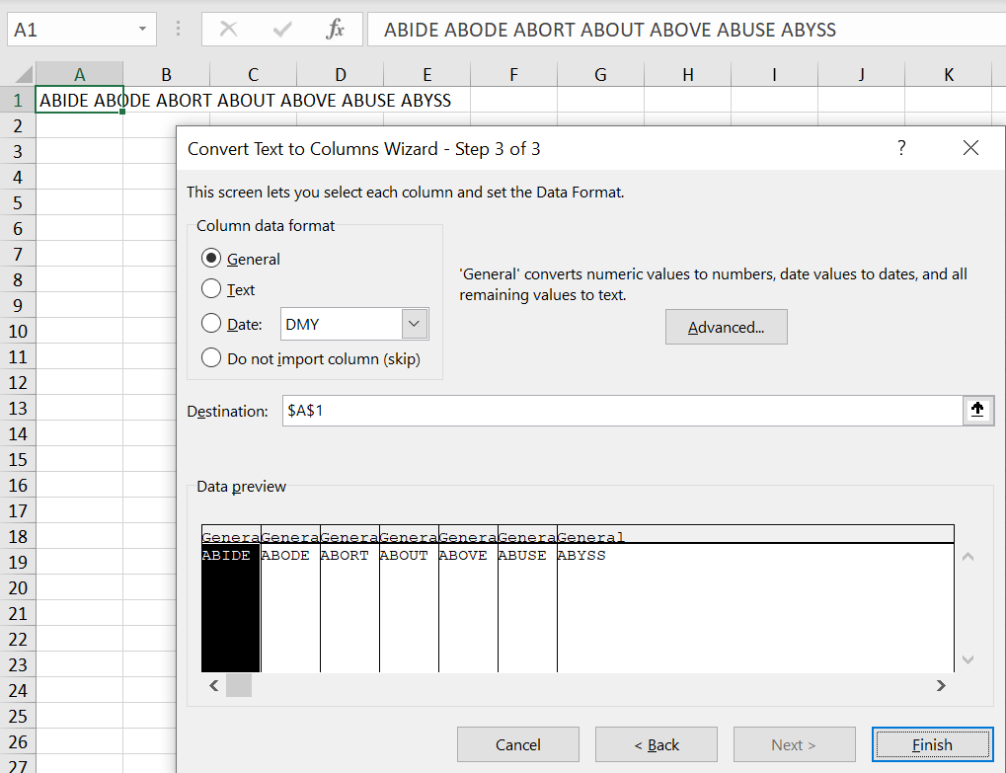Click the Cancel button
Viewport: 1006px width, 773px height.
click(x=517, y=744)
